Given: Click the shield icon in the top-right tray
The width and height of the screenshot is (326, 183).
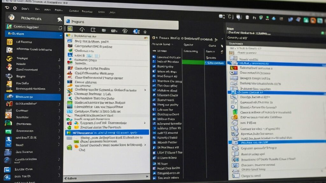Looking at the screenshot, I should click(261, 18).
